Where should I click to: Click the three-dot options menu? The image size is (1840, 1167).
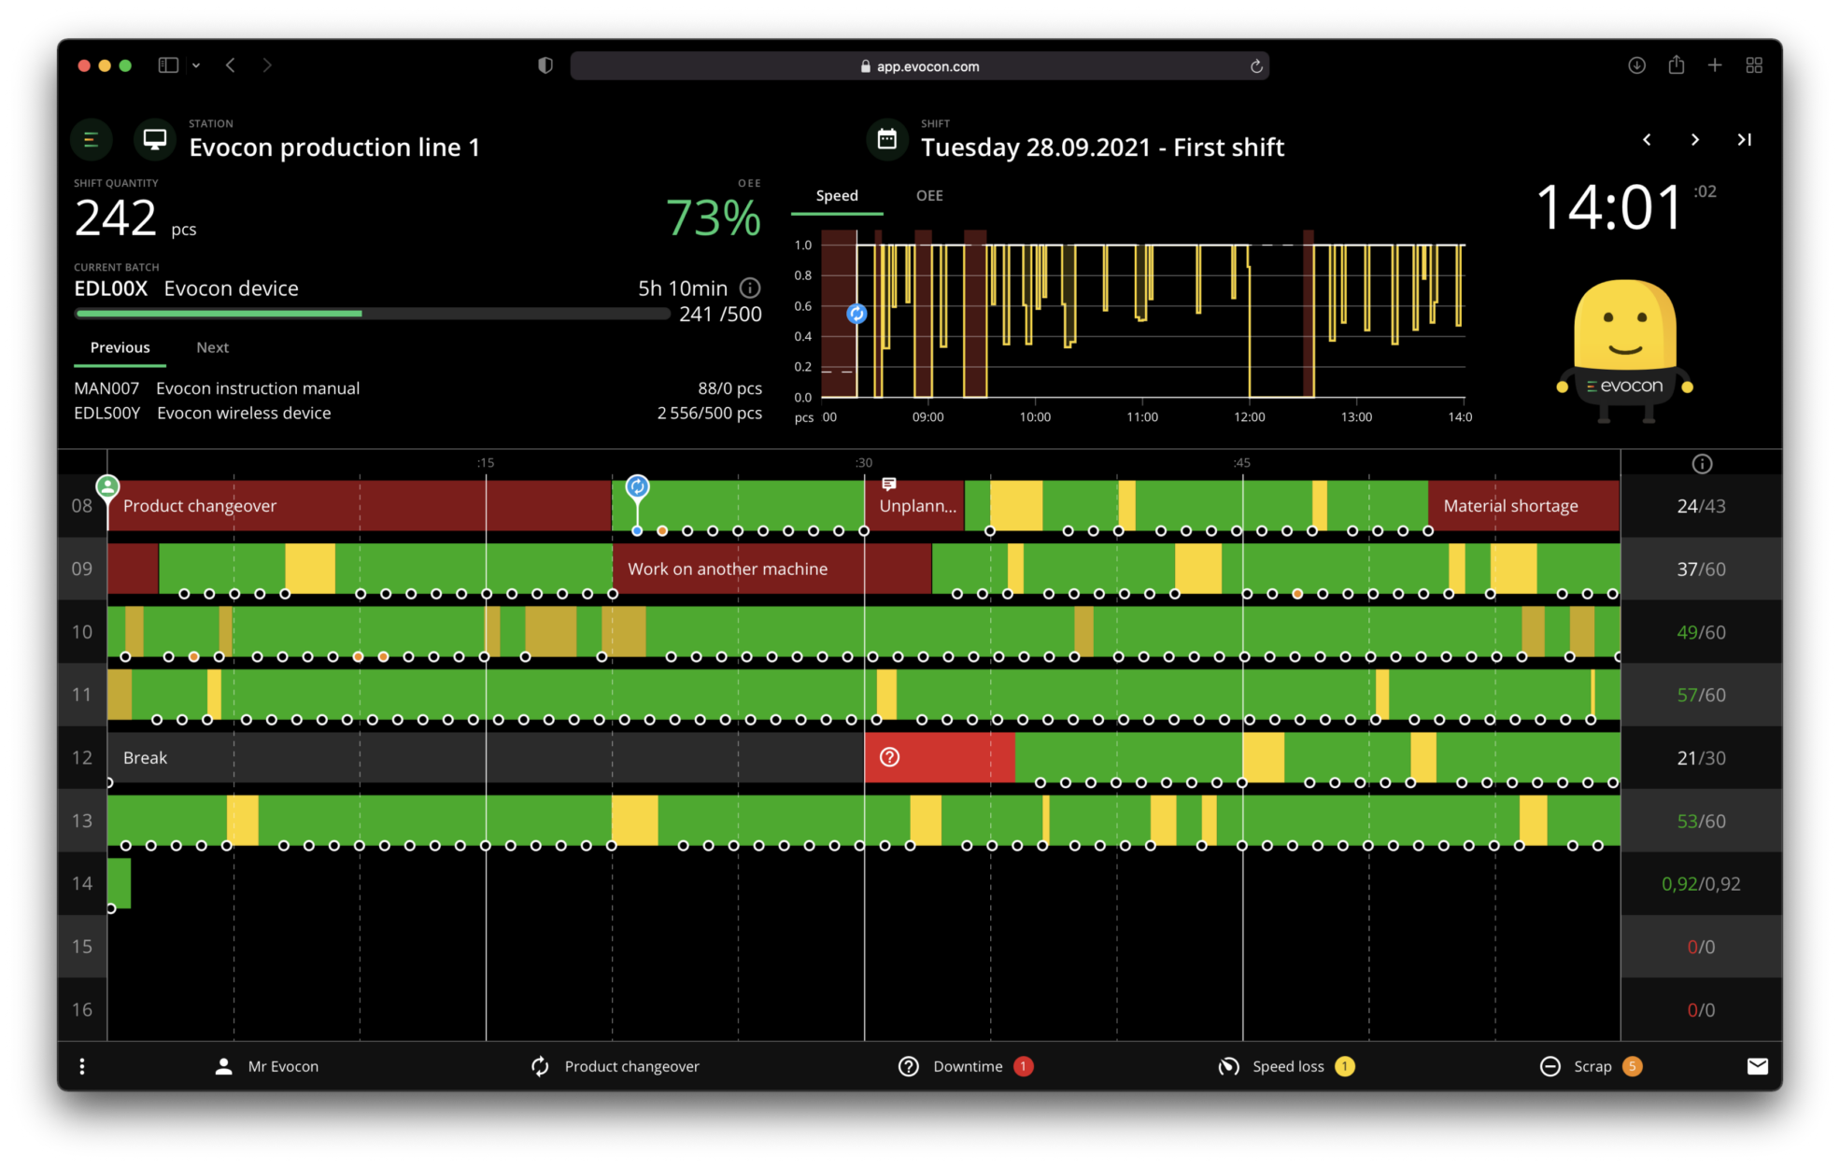[x=82, y=1066]
